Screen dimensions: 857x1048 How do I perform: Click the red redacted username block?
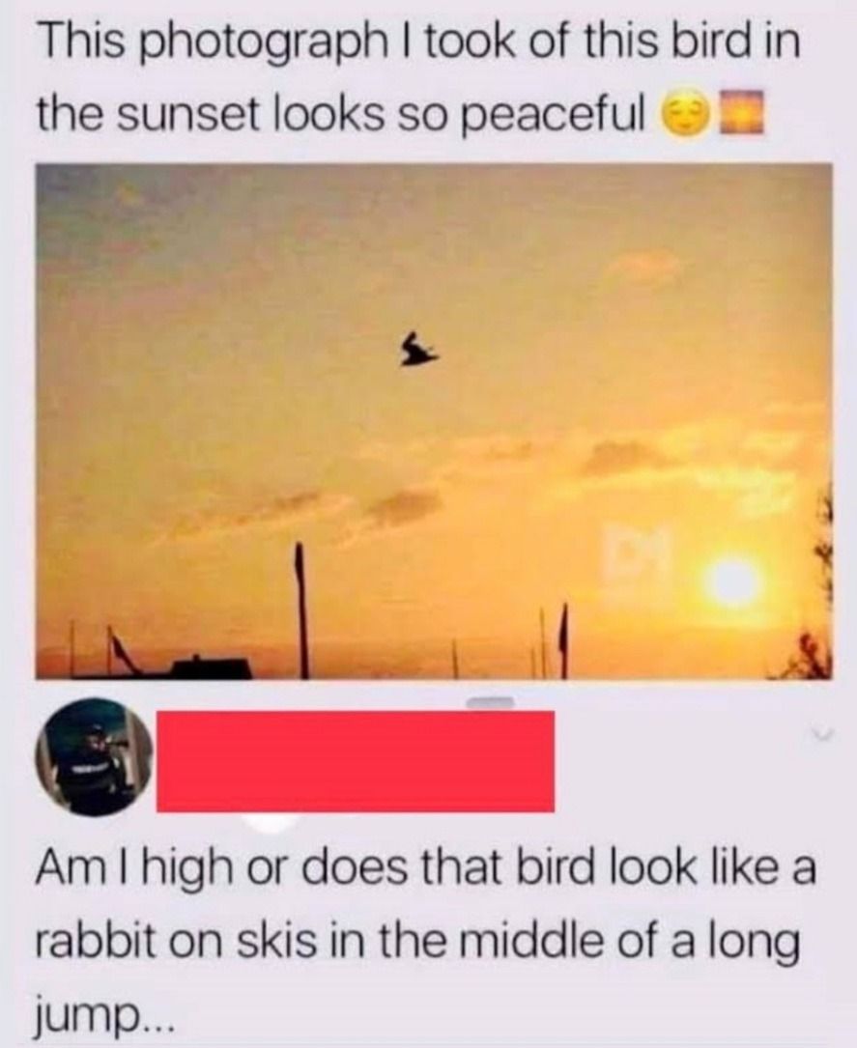click(x=355, y=762)
